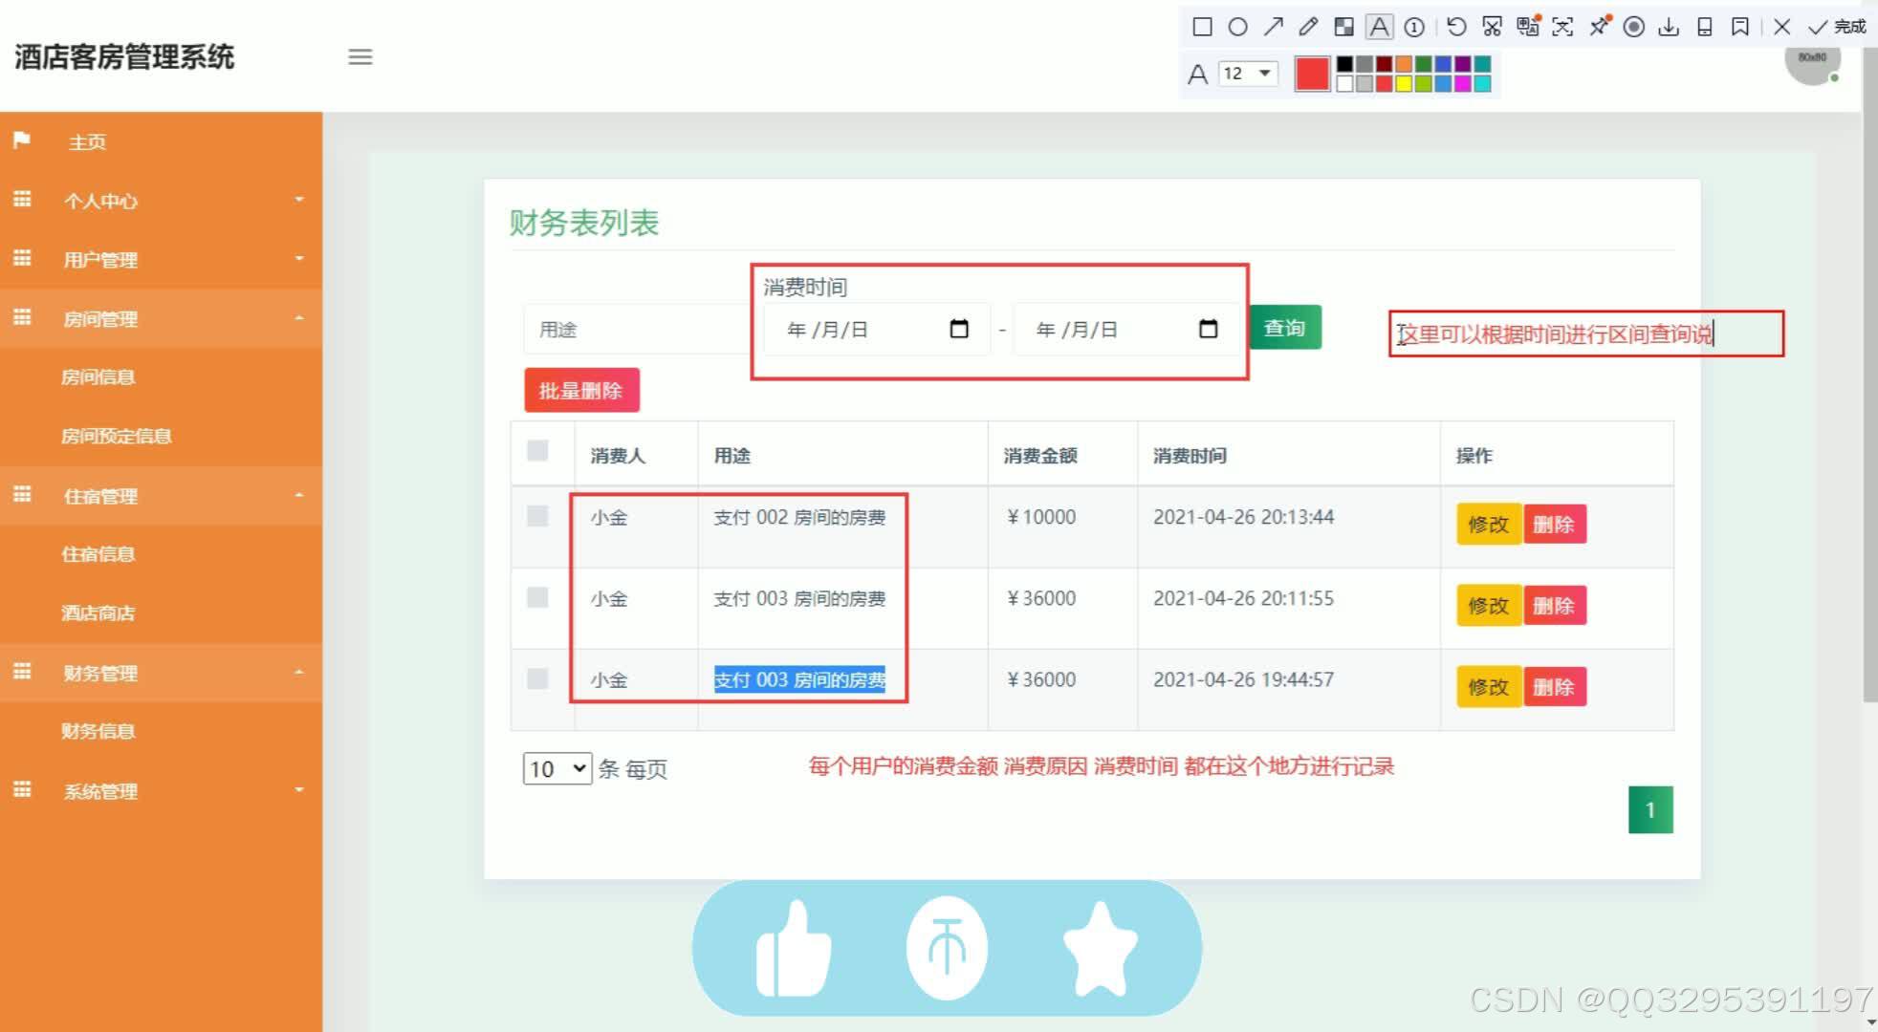Click 删除 for the 20:11:55 row
The image size is (1878, 1032).
[1554, 605]
